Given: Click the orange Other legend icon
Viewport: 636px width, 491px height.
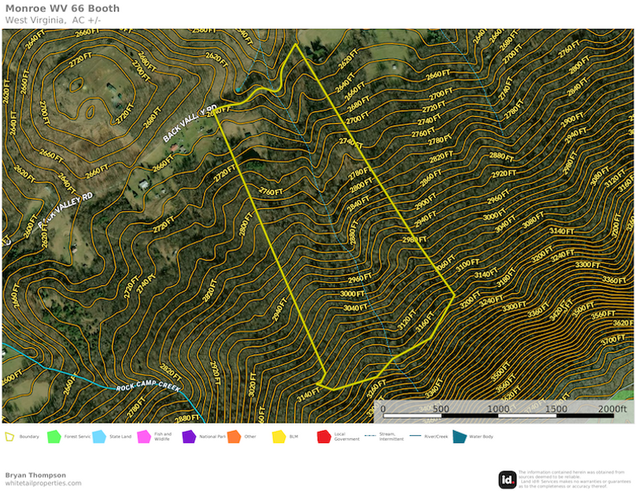Looking at the screenshot, I should click(x=233, y=436).
